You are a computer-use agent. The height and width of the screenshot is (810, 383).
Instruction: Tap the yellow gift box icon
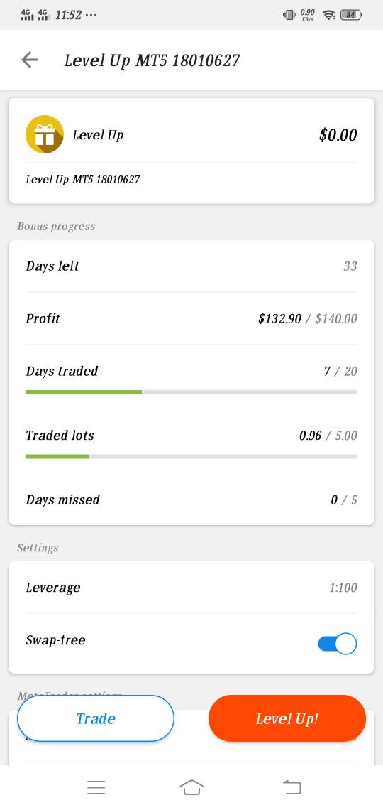click(45, 134)
